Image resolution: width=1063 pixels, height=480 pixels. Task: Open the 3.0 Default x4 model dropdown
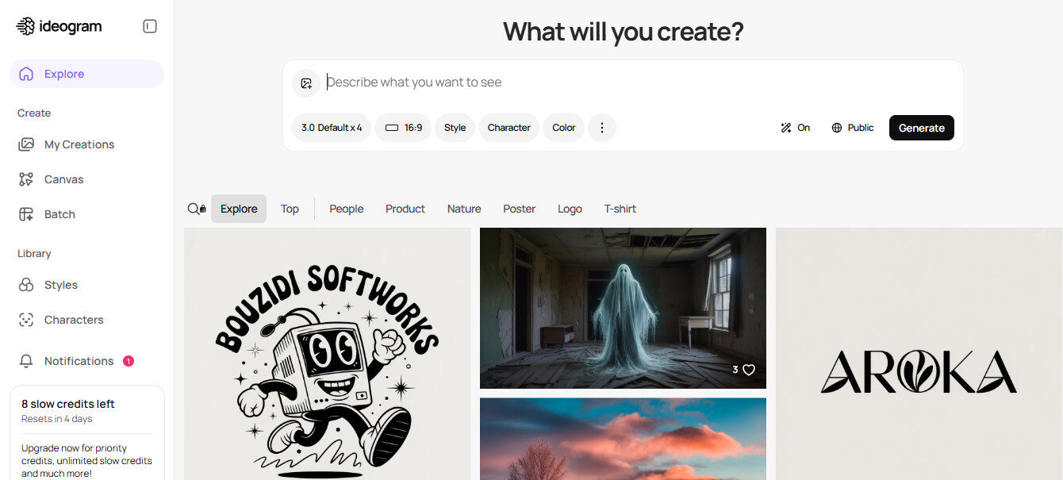pyautogui.click(x=332, y=128)
